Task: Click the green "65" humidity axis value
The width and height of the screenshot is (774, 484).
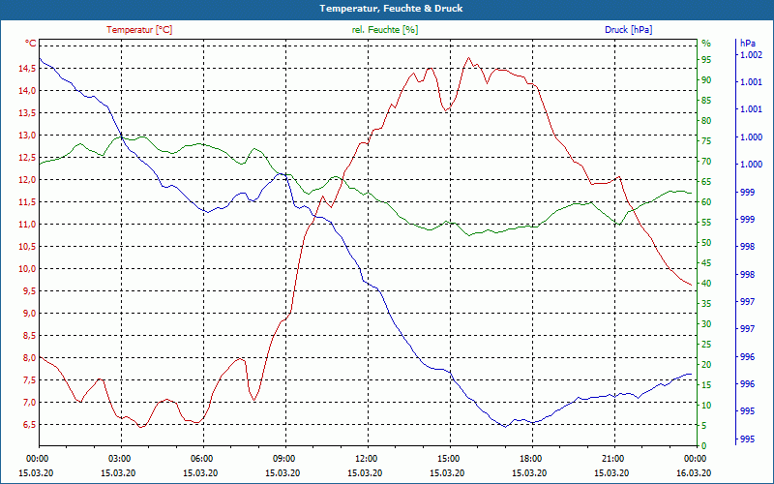Action: [x=706, y=182]
